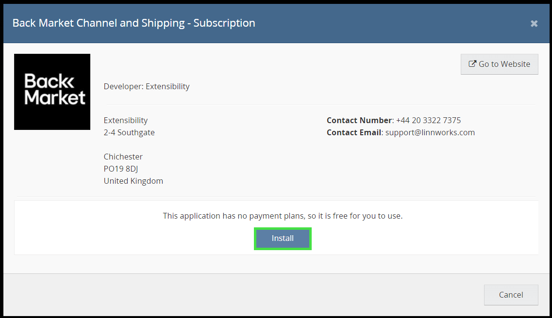552x318 pixels.
Task: Click the PO19 8DJ postcode
Action: tap(121, 169)
